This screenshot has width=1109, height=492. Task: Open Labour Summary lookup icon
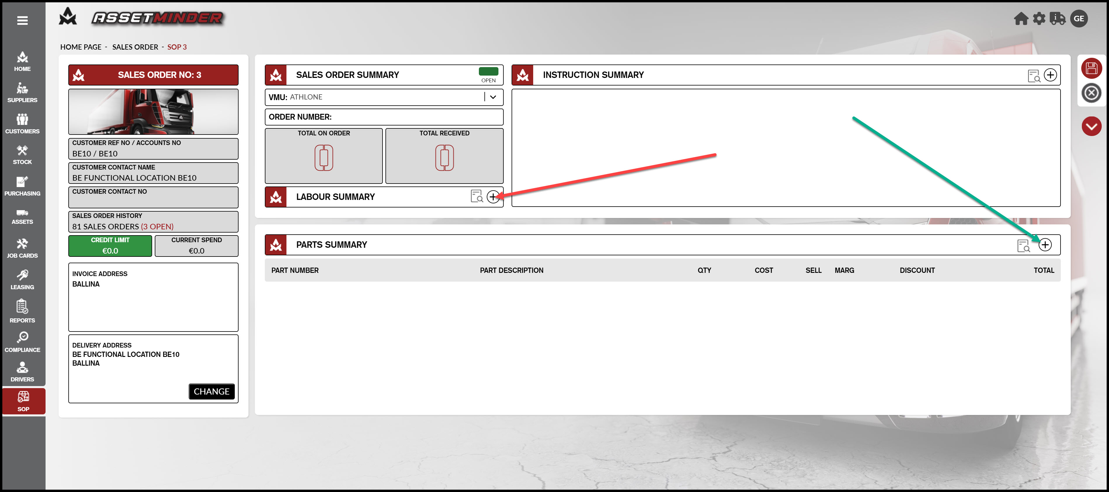tap(477, 196)
